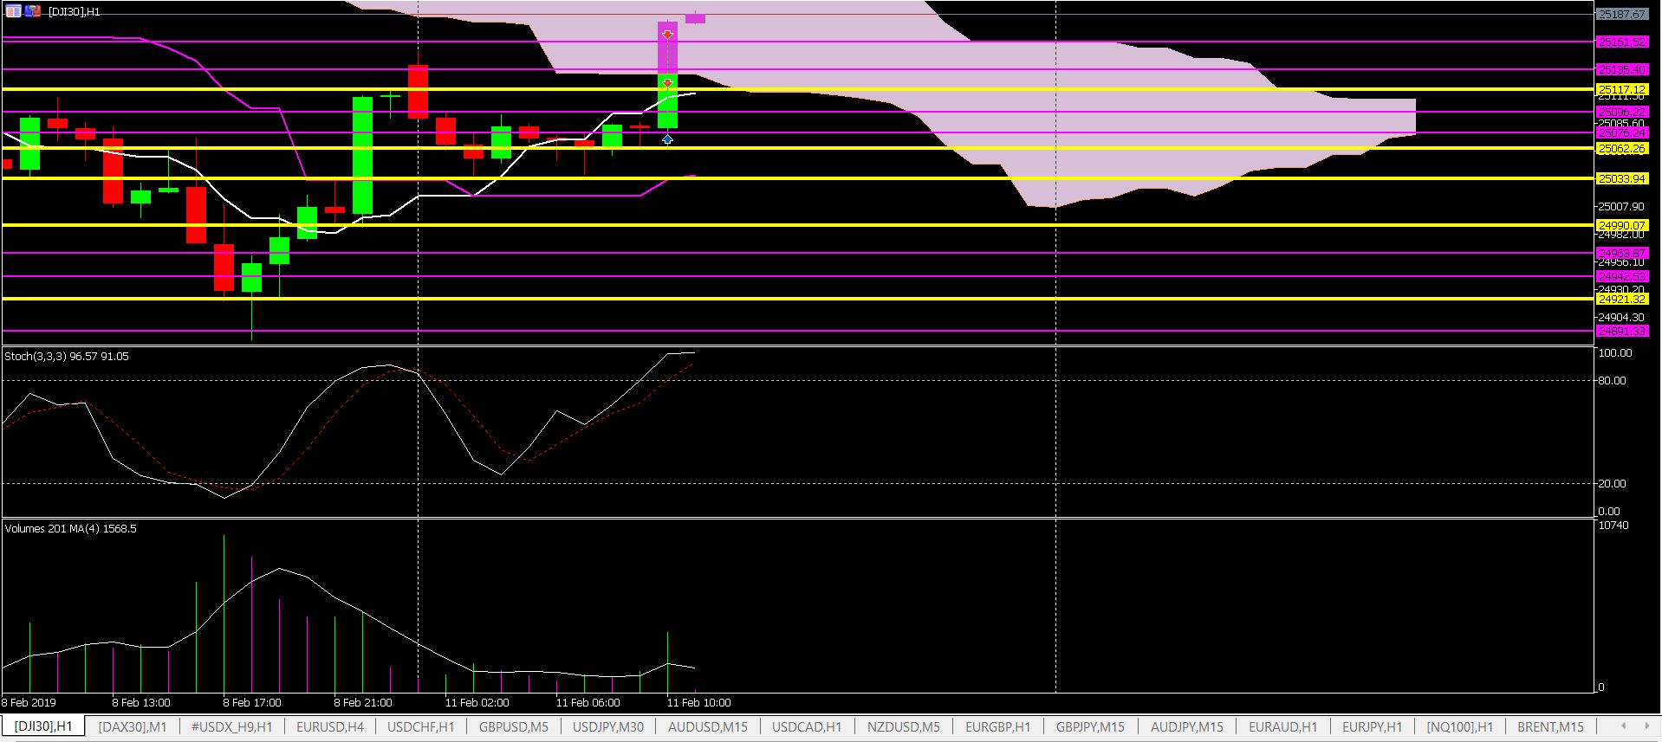Switch to the [DAX30],M1 chart tab

(133, 726)
